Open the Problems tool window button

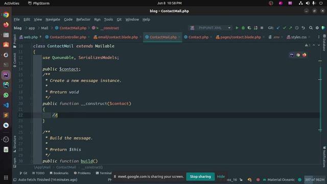point(82,173)
